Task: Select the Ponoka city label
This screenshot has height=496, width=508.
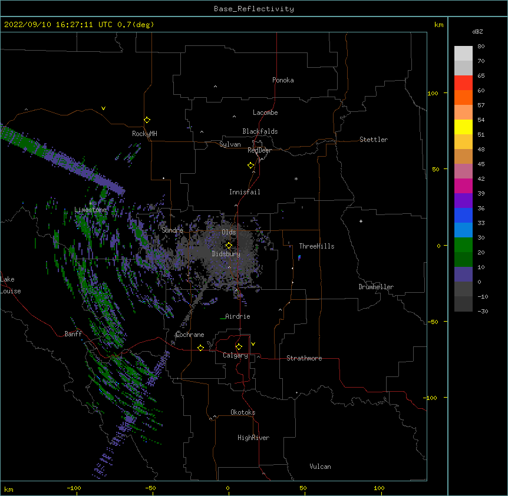Action: [x=283, y=80]
